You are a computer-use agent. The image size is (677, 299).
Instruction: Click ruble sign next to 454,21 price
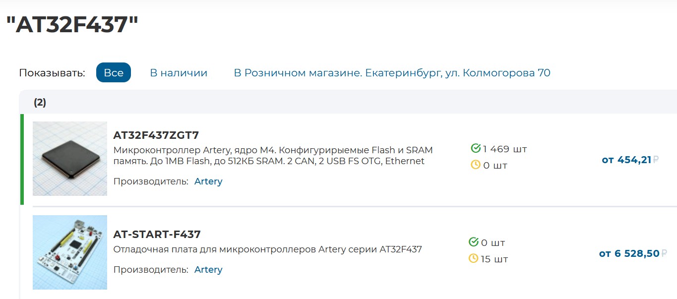656,160
